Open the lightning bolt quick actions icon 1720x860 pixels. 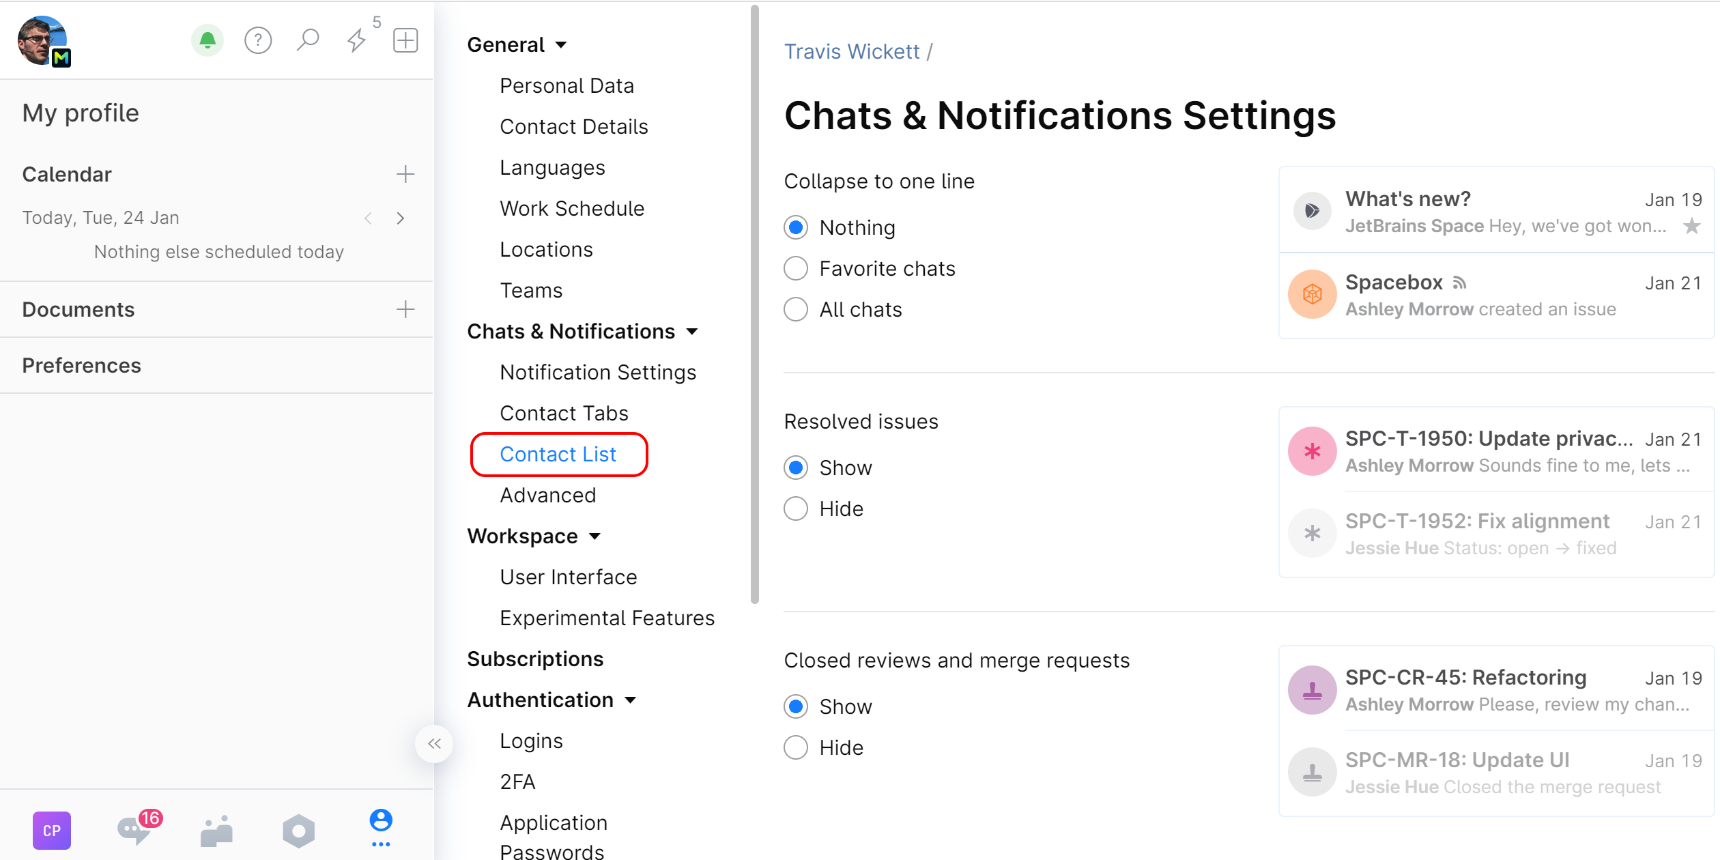point(356,40)
